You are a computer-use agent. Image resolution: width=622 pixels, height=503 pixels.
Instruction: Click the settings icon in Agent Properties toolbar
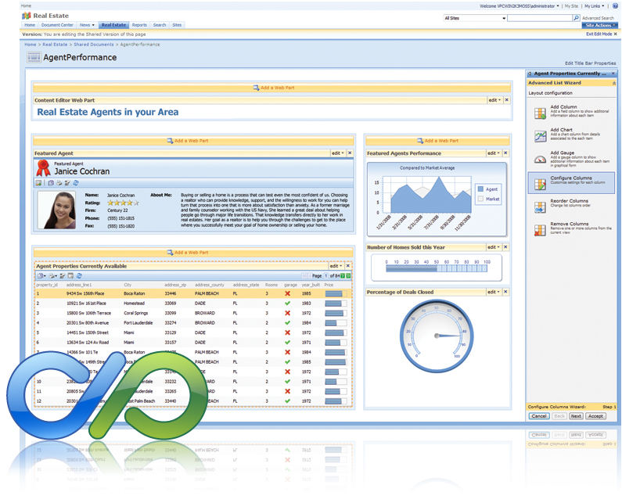pyautogui.click(x=63, y=275)
